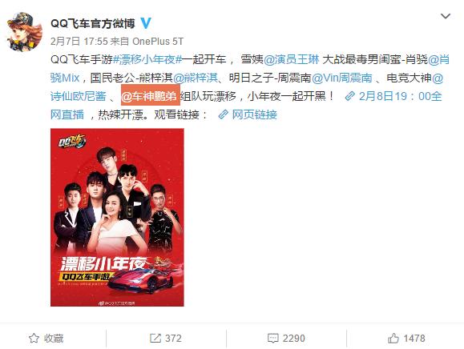464x349 pixels.
Task: Open the #漂移小年夜# hashtag topic
Action: (147, 60)
